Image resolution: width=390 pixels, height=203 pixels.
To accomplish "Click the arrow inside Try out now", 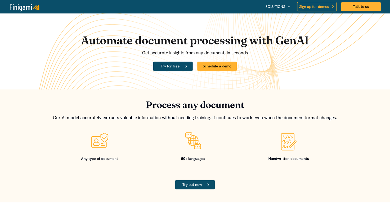I will point(208,185).
